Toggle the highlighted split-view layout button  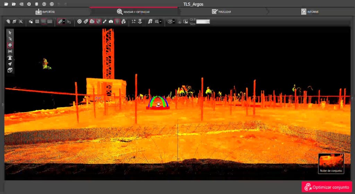click(x=43, y=21)
